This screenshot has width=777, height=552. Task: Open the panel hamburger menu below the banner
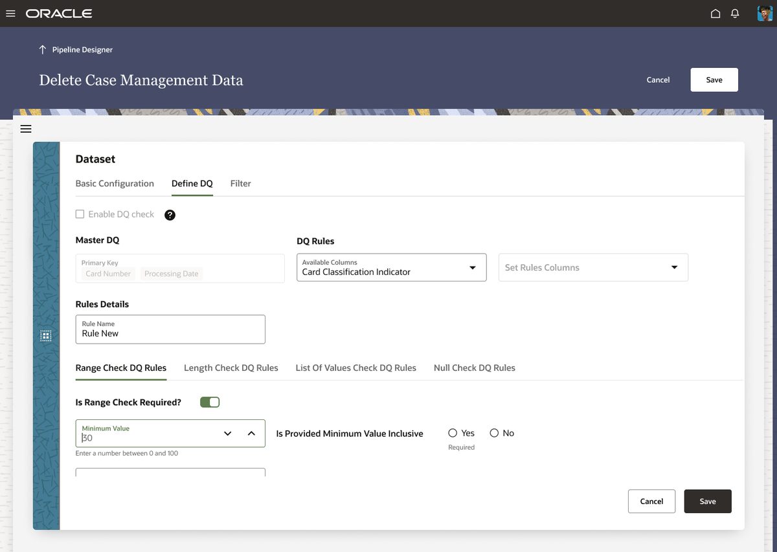point(26,129)
